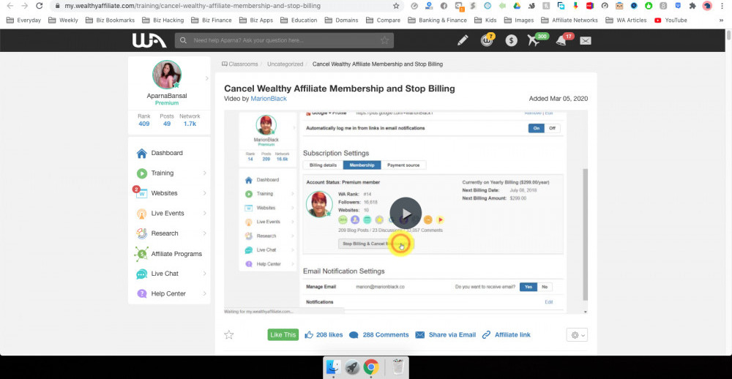Open the MarionBlack author link
732x379 pixels.
point(269,98)
